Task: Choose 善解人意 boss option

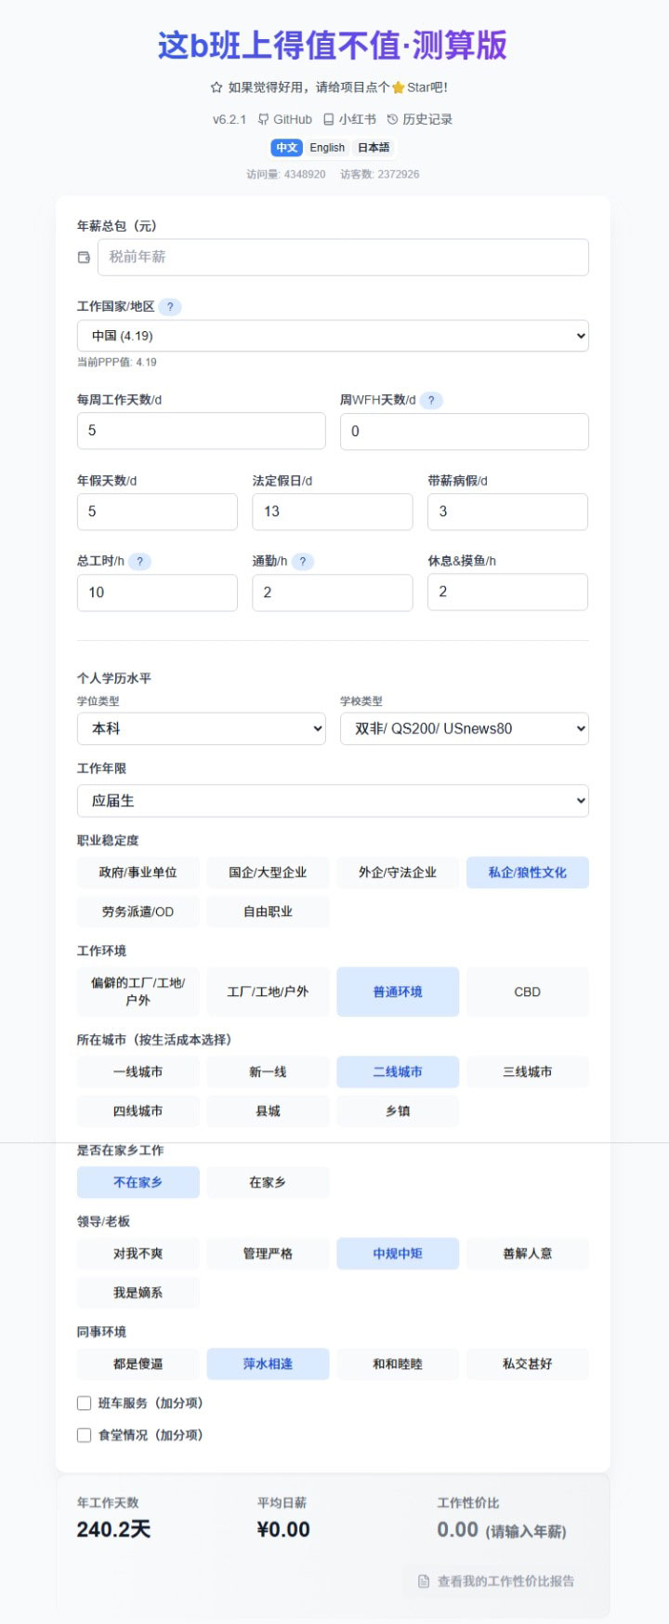Action: tap(528, 1254)
